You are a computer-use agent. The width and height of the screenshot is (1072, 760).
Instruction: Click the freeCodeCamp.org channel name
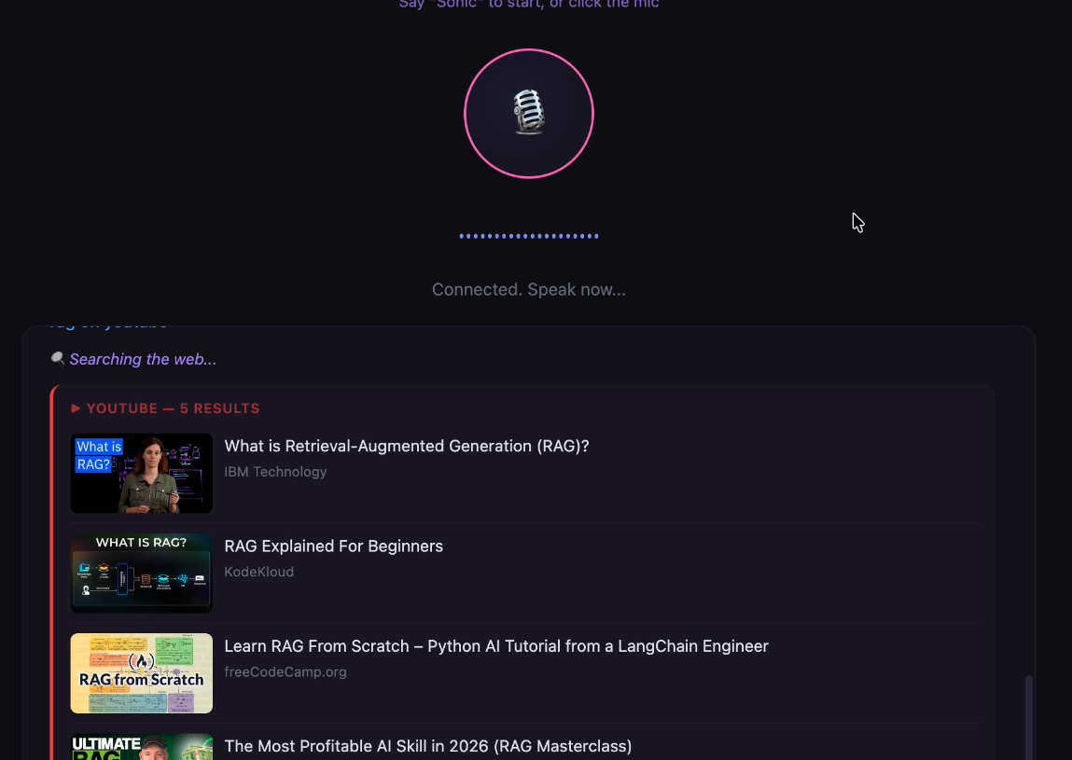pos(285,671)
